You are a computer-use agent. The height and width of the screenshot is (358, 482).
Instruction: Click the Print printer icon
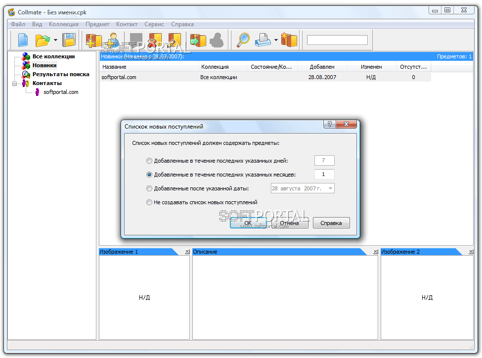[263, 40]
